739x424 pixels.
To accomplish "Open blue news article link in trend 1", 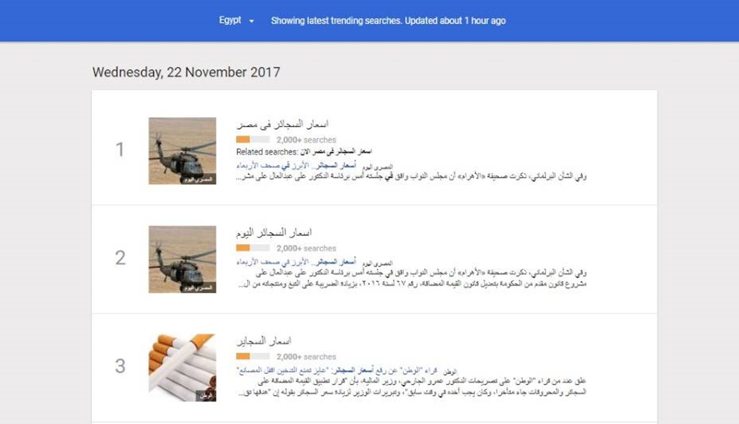I will (296, 166).
